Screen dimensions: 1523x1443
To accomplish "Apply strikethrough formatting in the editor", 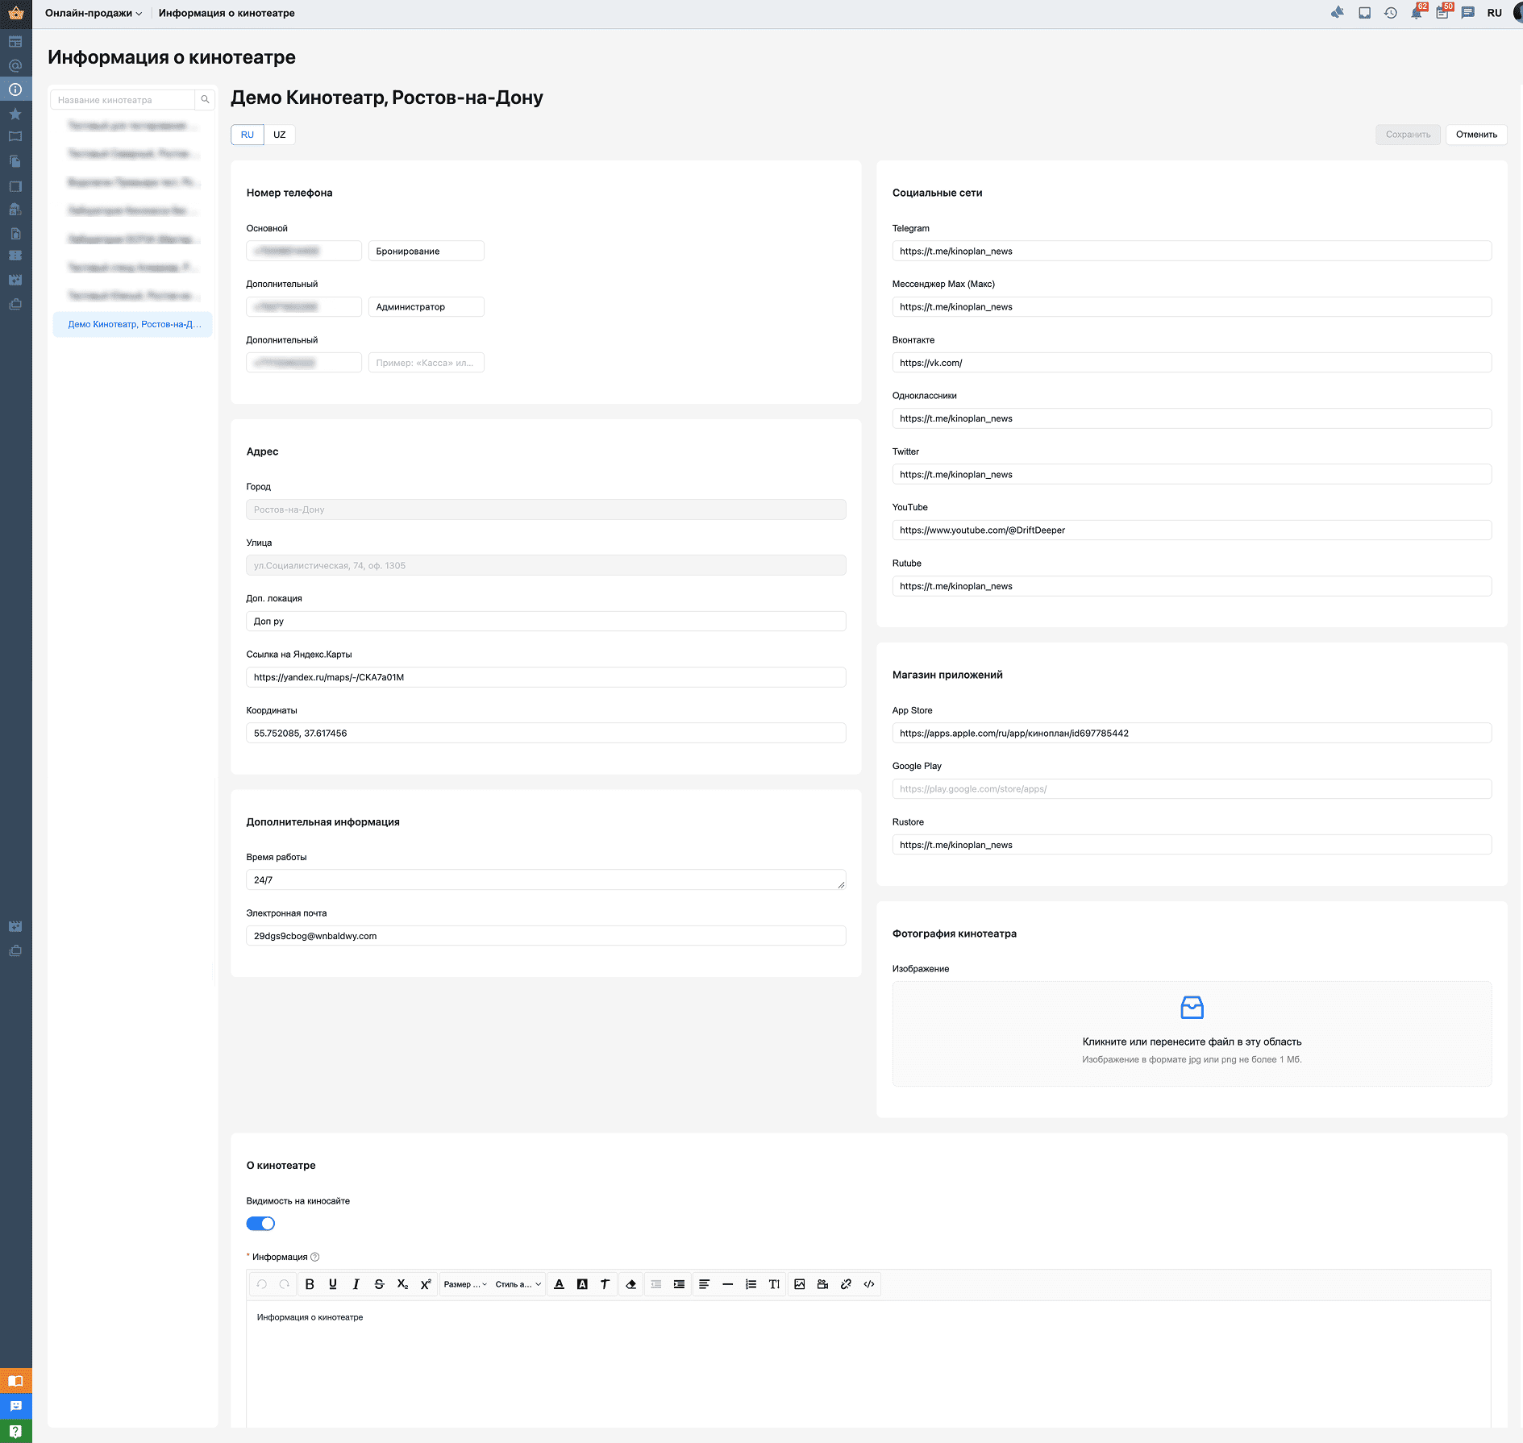I will [379, 1284].
